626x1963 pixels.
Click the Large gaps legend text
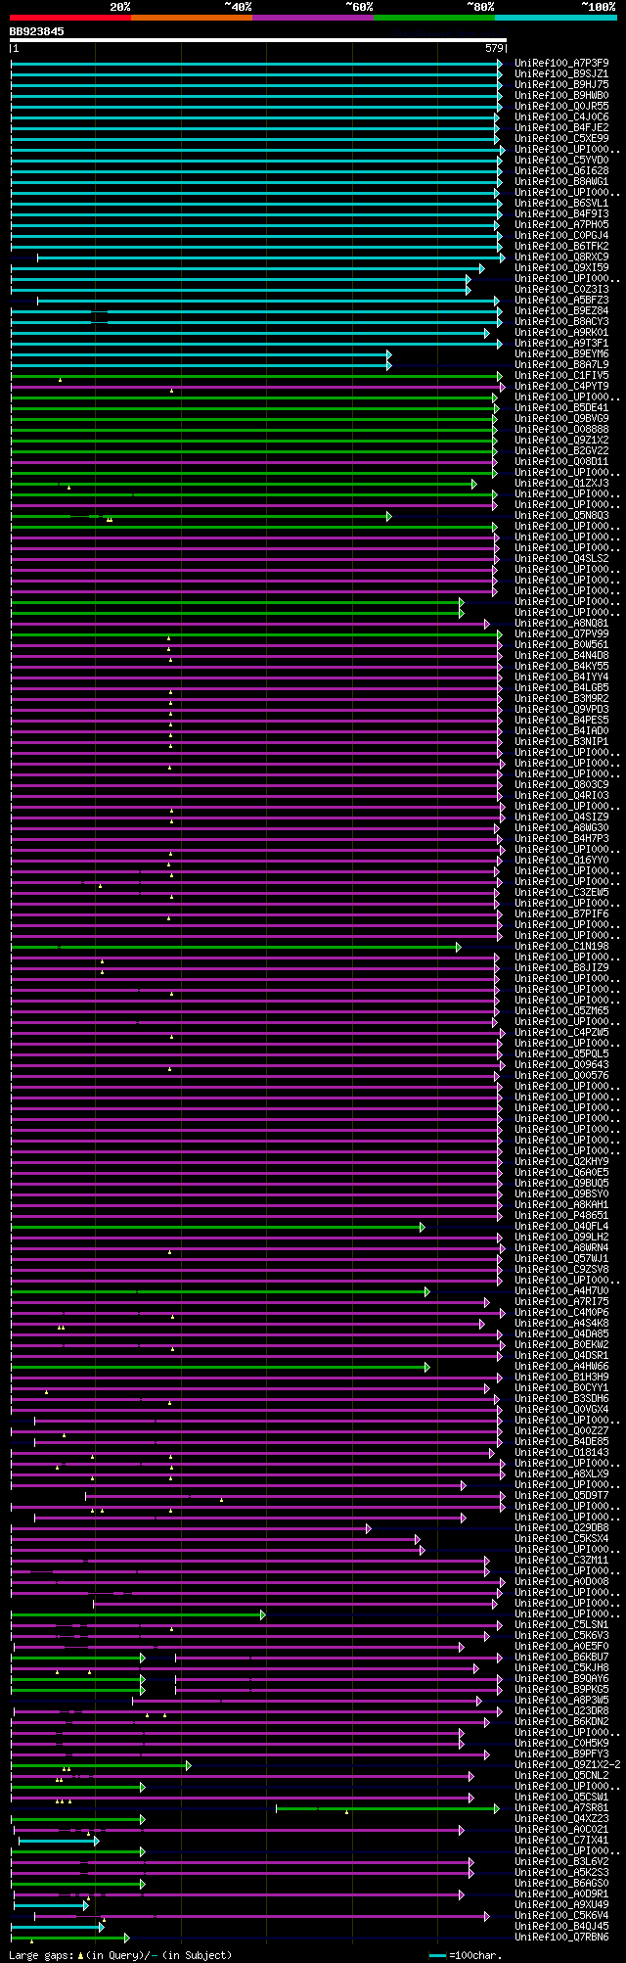coord(121,1954)
